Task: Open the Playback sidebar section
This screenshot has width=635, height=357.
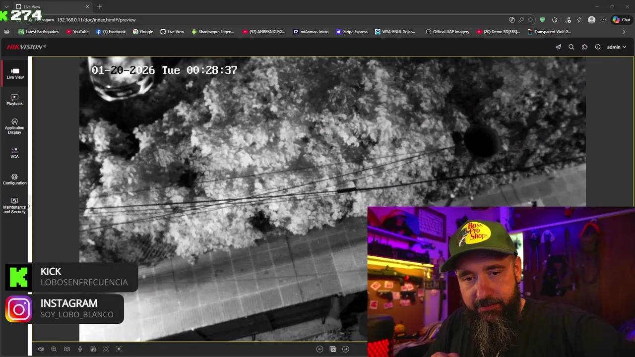Action: tap(14, 100)
